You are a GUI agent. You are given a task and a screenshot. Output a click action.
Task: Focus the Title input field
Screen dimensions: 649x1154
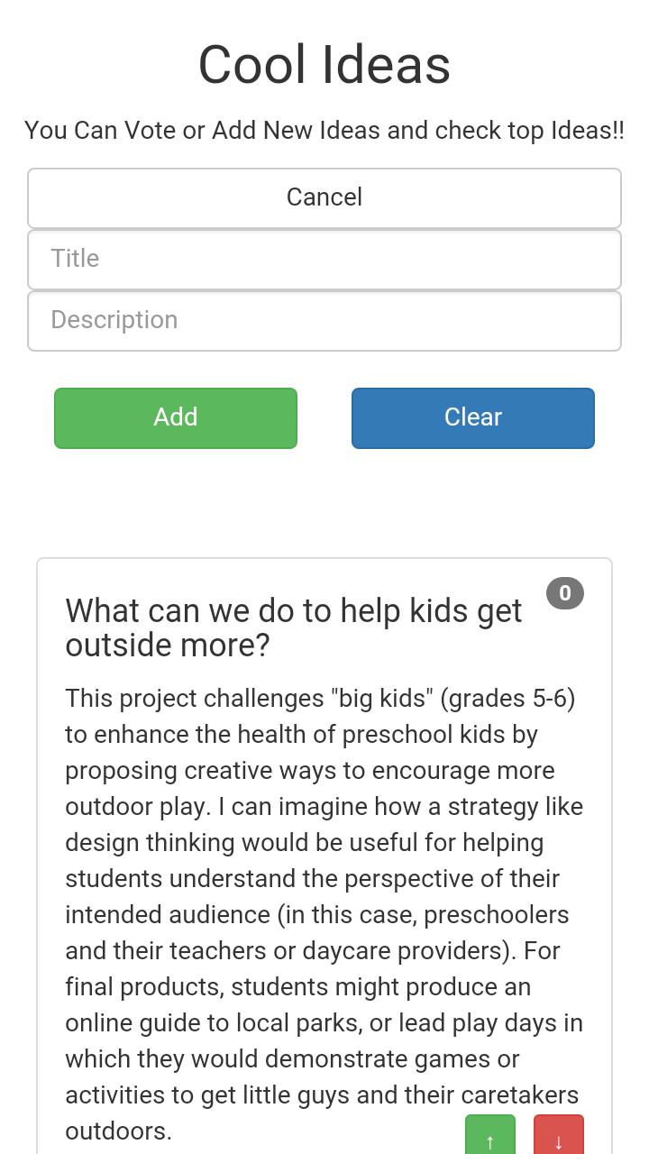pos(324,260)
